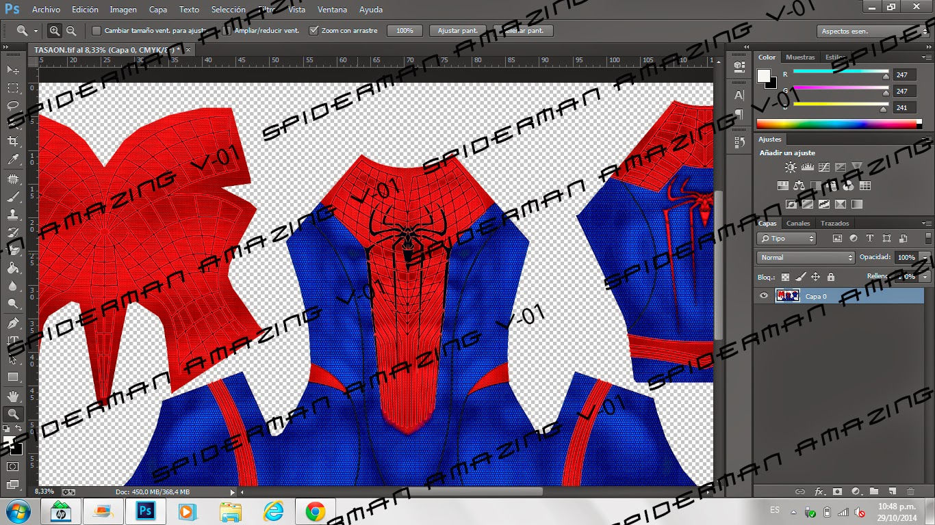The height and width of the screenshot is (525, 935).
Task: Create a new layer
Action: click(893, 492)
